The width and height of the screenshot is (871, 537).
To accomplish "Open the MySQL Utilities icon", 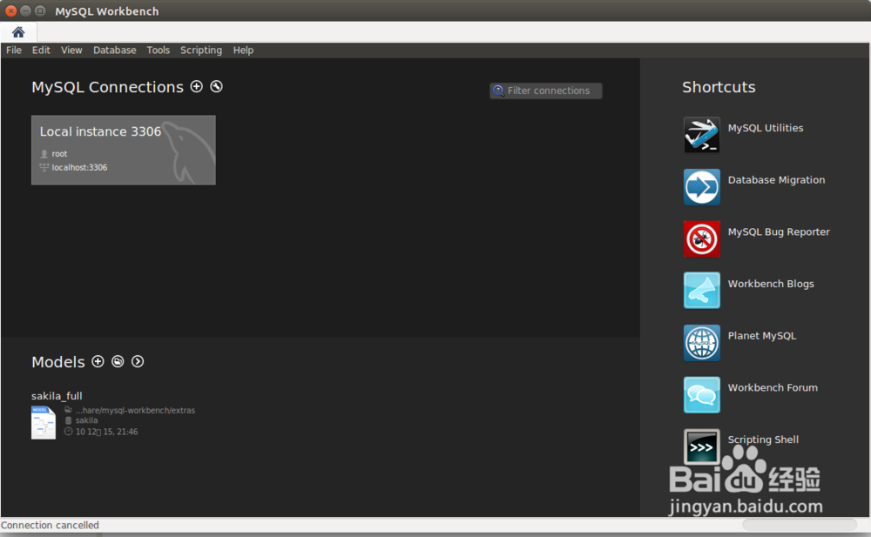I will 701,134.
